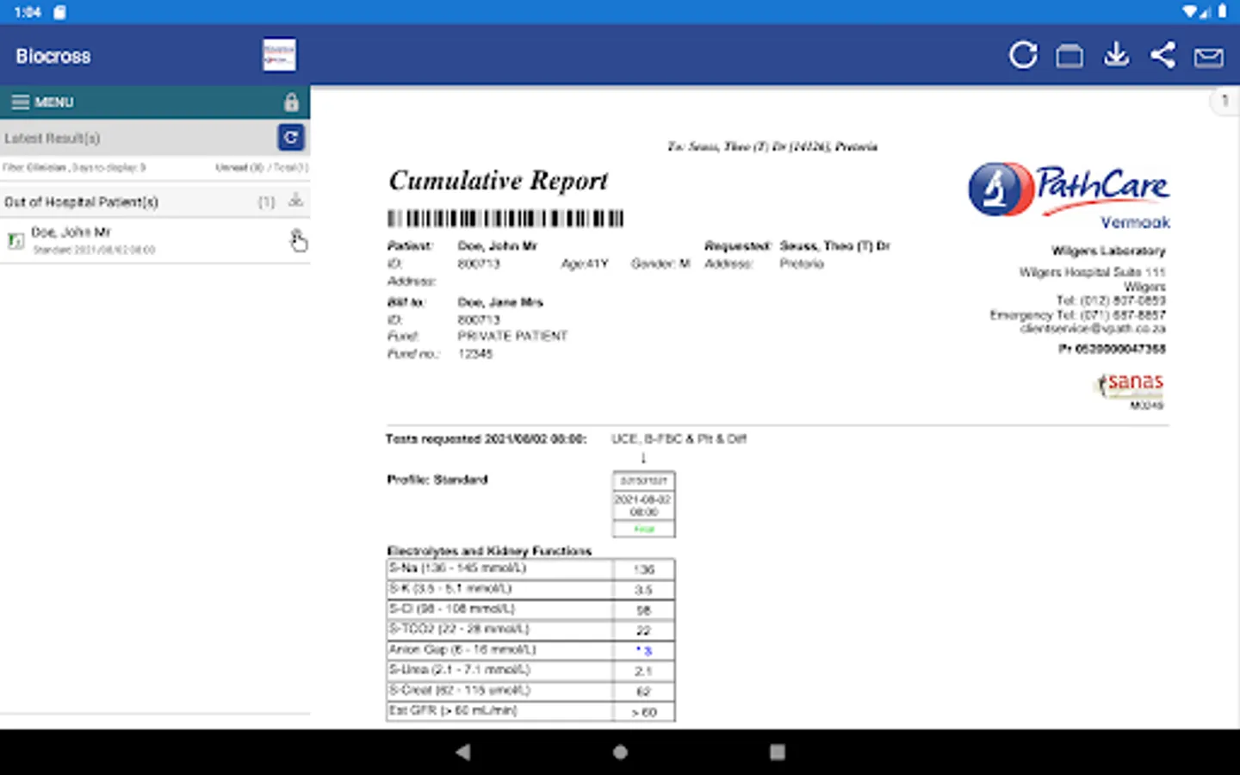This screenshot has width=1240, height=775.
Task: Click the Est GFR row label
Action: coord(453,710)
